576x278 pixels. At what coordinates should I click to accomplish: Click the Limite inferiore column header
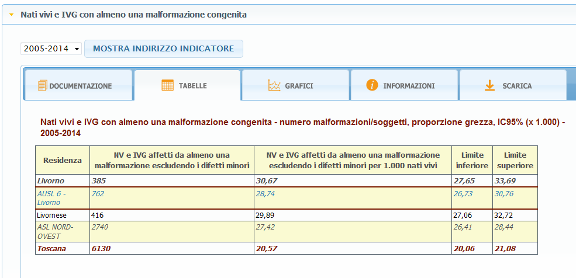coord(471,160)
